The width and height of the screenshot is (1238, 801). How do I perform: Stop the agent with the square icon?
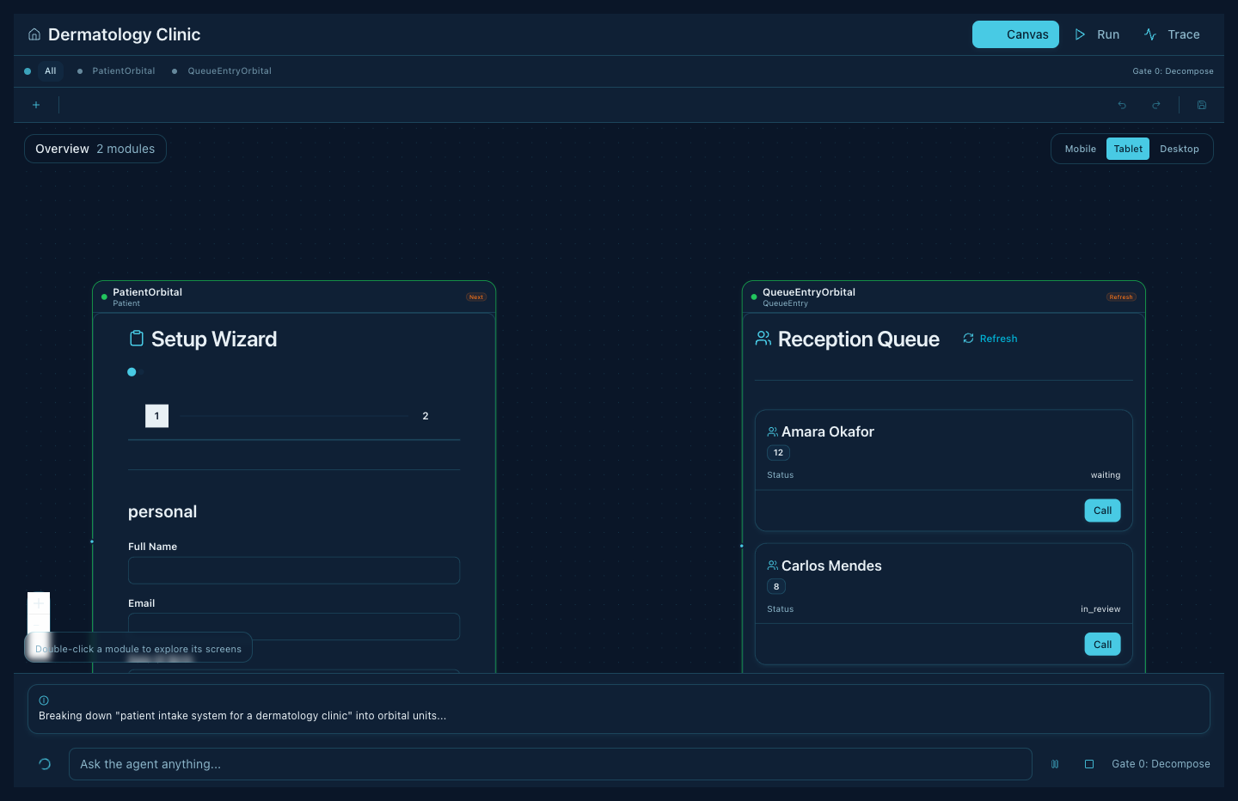(1089, 764)
